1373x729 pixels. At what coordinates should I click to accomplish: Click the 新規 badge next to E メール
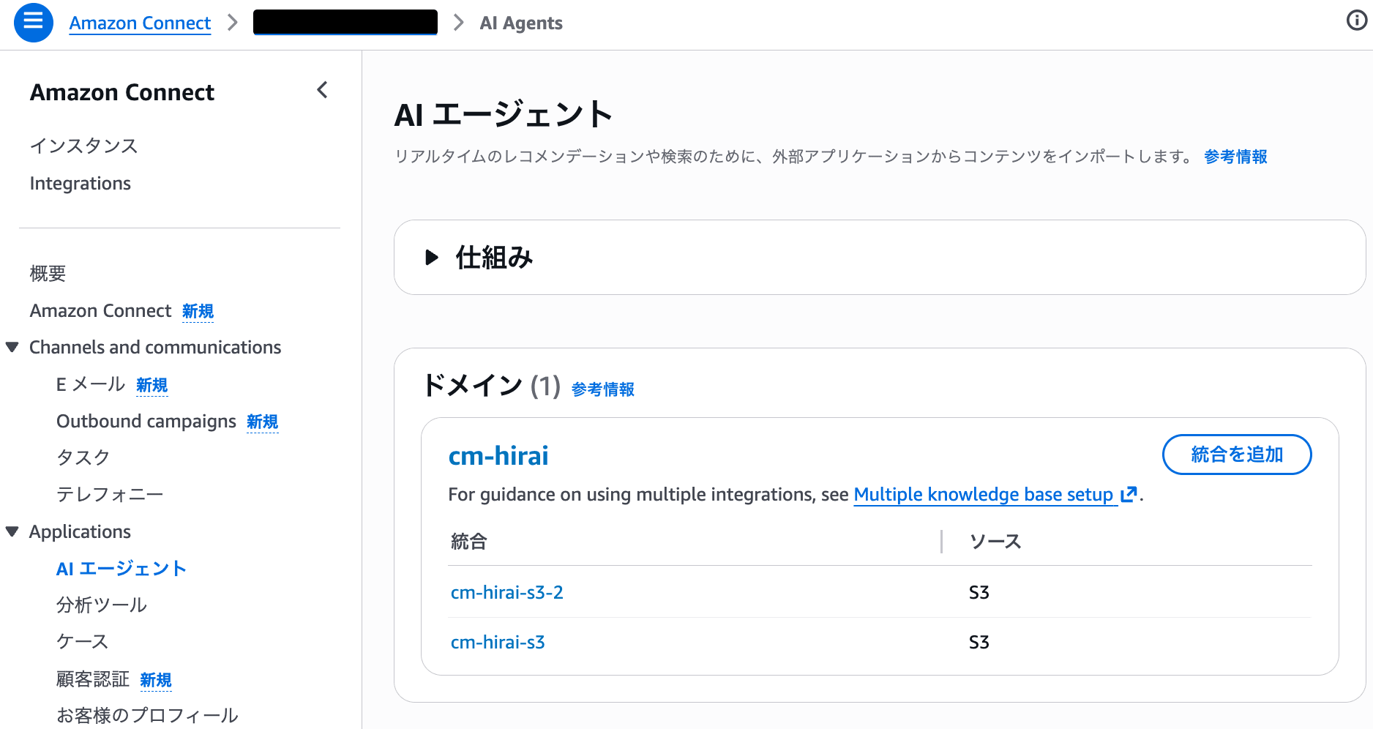coord(151,384)
